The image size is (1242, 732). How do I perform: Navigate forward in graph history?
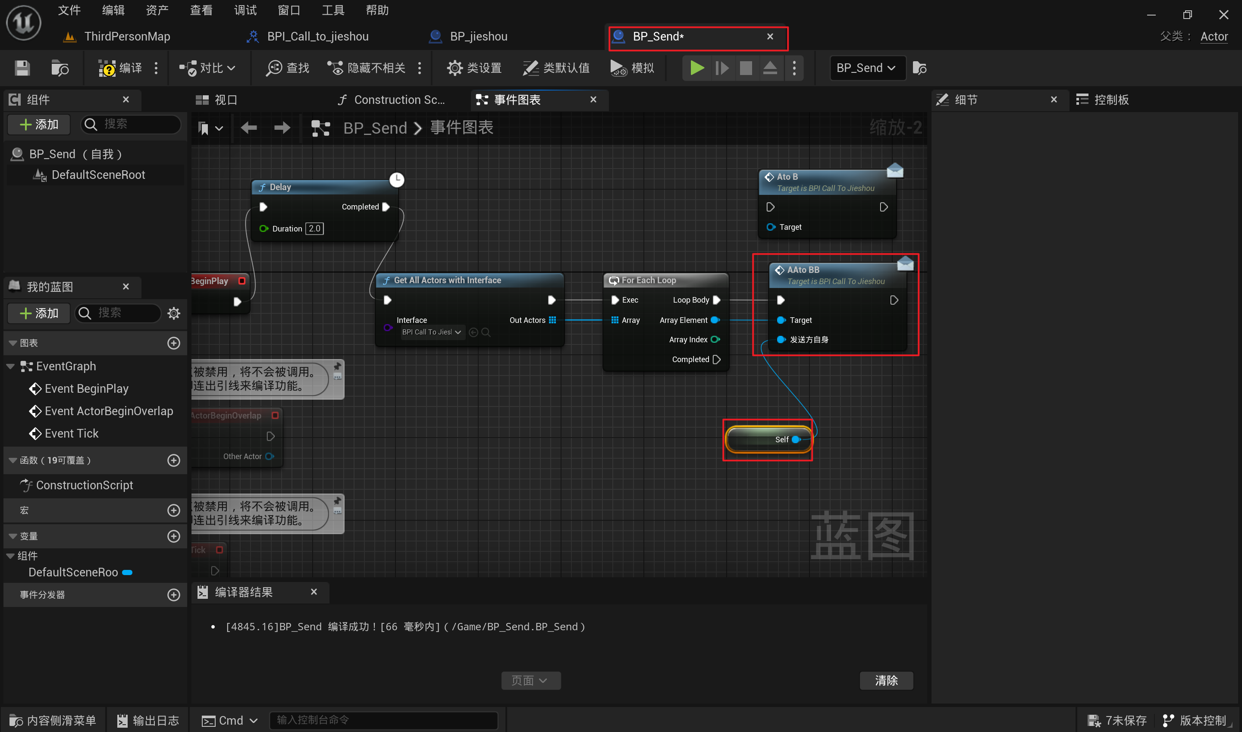pos(282,128)
